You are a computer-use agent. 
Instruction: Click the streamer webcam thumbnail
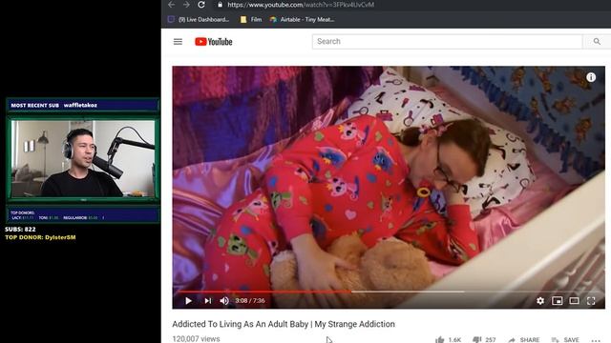pyautogui.click(x=83, y=158)
